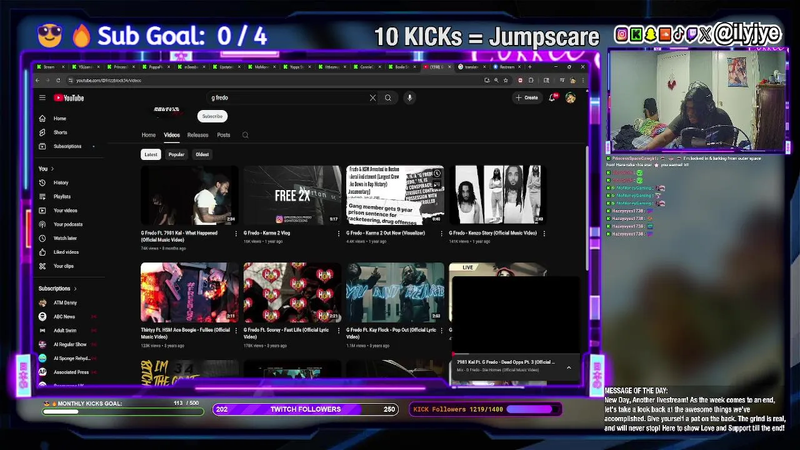This screenshot has height=450, width=800.
Task: Open the FREE 2X Karma 2 Vlog thumbnail
Action: coord(292,195)
